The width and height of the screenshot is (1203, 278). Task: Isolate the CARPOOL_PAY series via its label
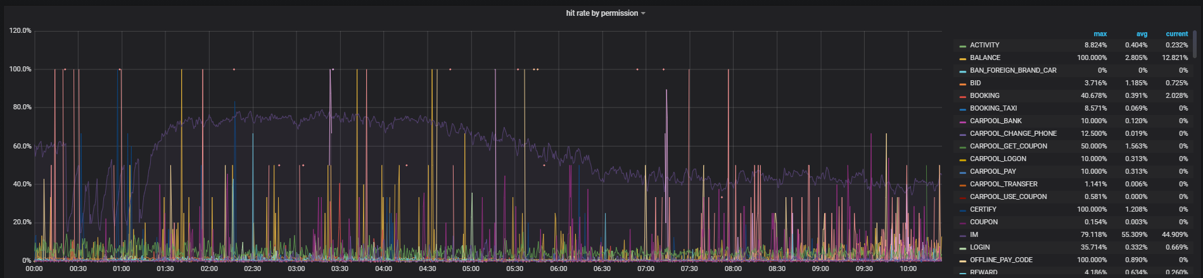993,171
